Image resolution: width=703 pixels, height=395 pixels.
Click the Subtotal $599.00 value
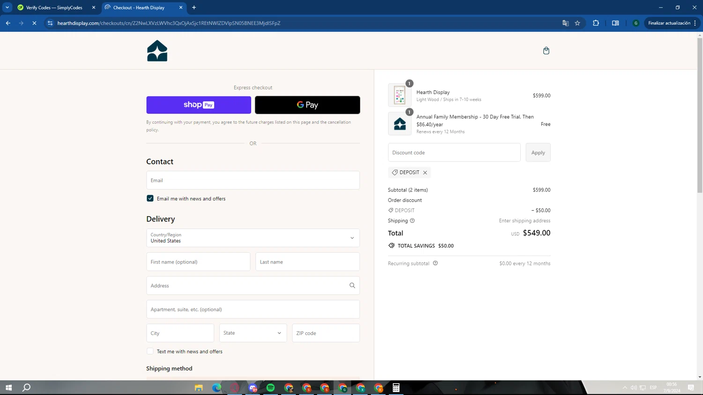[542, 190]
